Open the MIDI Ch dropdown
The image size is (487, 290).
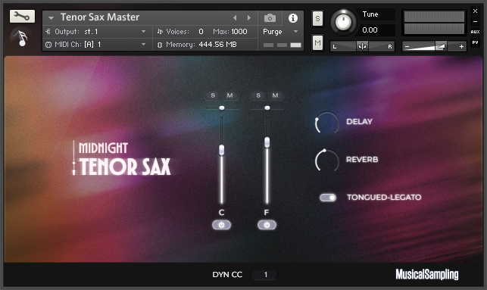[95, 45]
